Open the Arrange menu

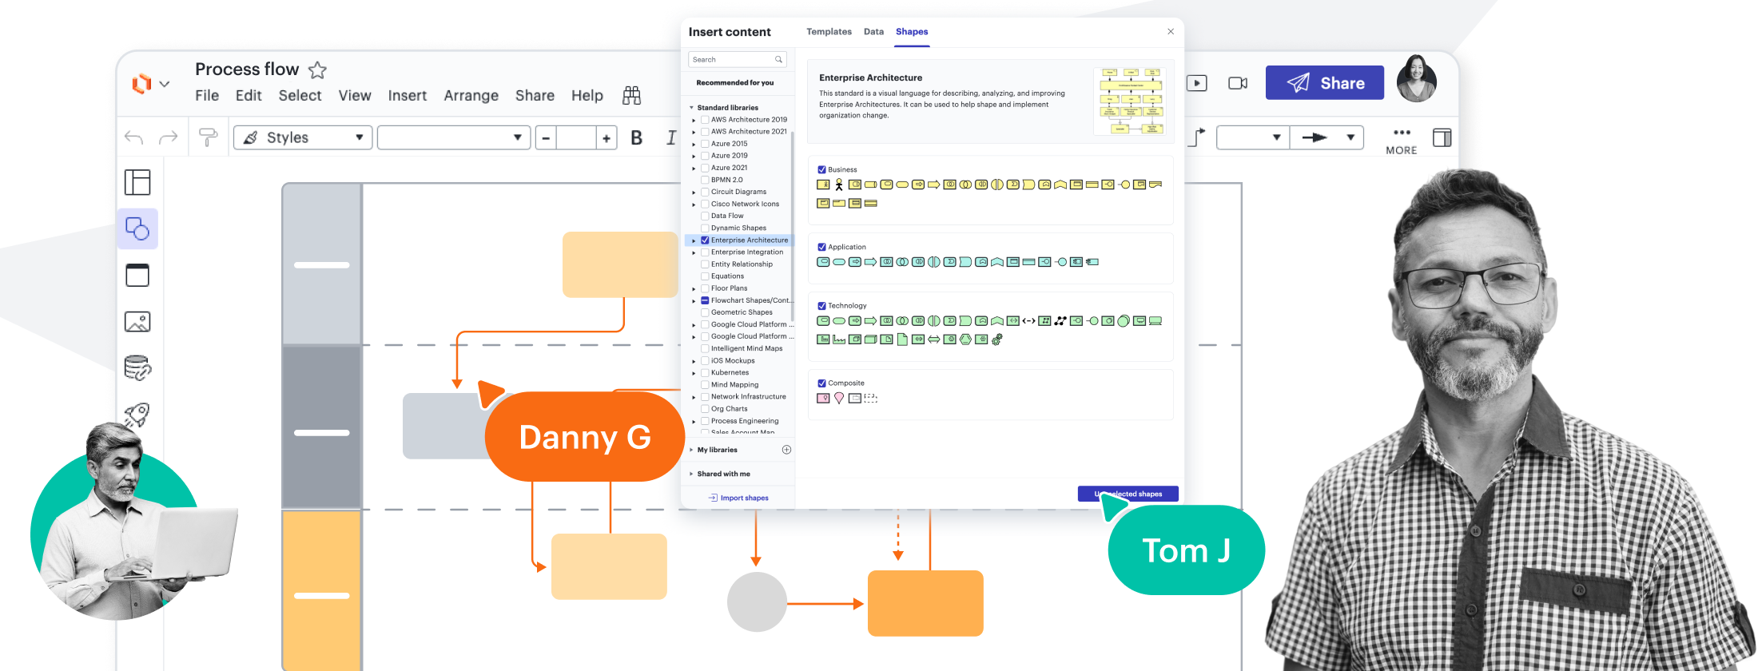pos(471,96)
